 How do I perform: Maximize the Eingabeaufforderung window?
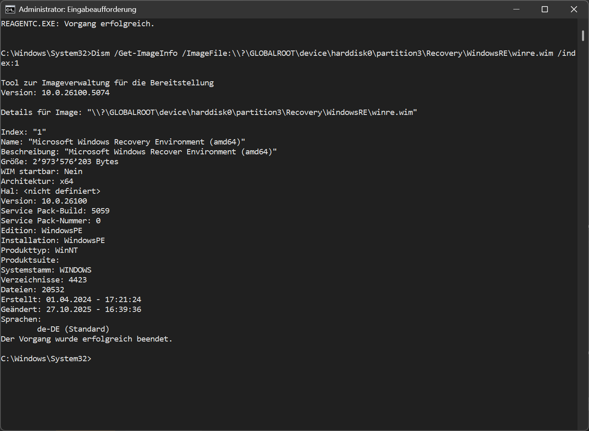545,9
